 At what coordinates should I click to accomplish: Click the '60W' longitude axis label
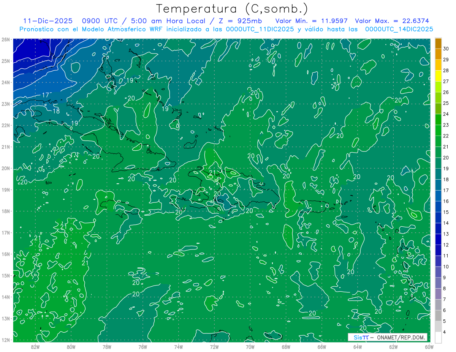point(429,347)
